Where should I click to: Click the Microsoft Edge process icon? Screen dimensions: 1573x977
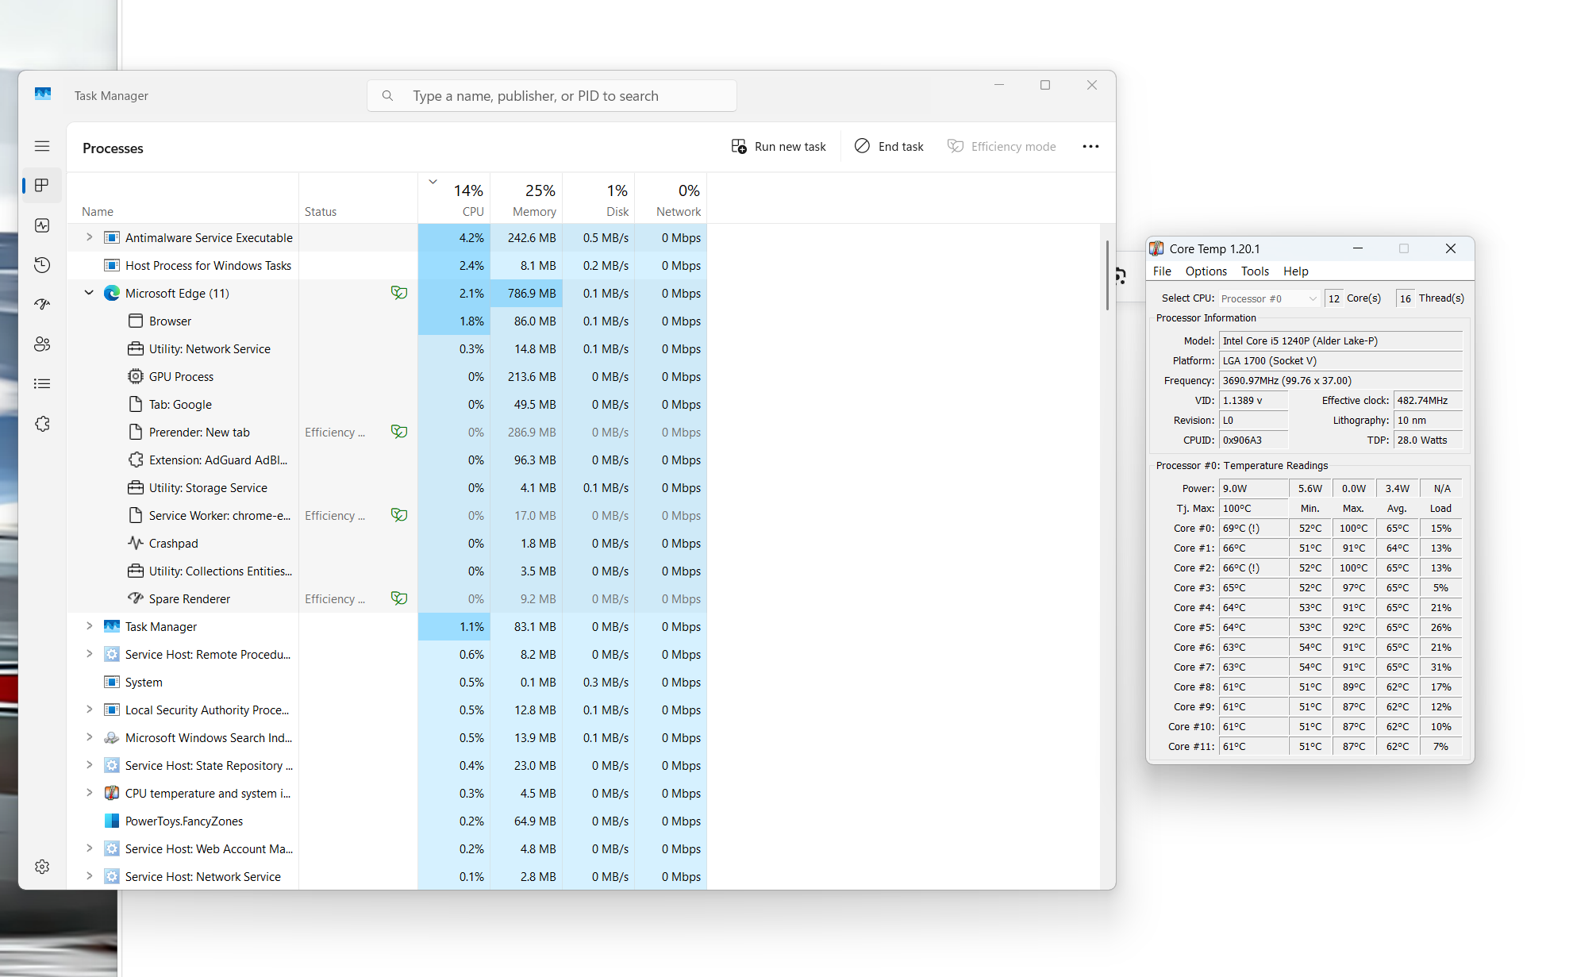click(x=112, y=293)
